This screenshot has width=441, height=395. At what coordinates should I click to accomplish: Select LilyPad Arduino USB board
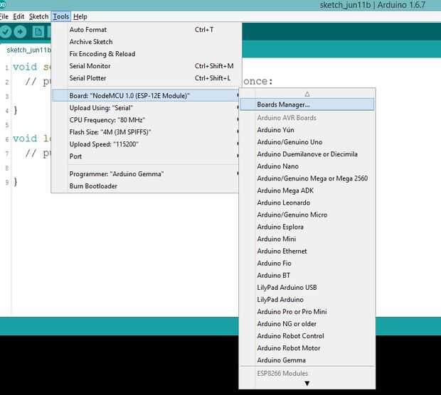click(x=307, y=288)
